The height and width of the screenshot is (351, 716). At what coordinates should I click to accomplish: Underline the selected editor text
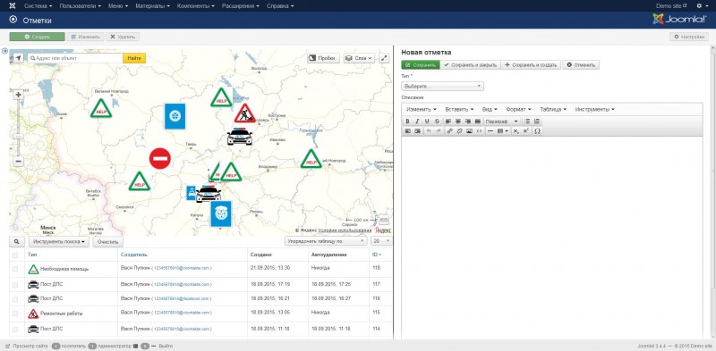(x=427, y=121)
